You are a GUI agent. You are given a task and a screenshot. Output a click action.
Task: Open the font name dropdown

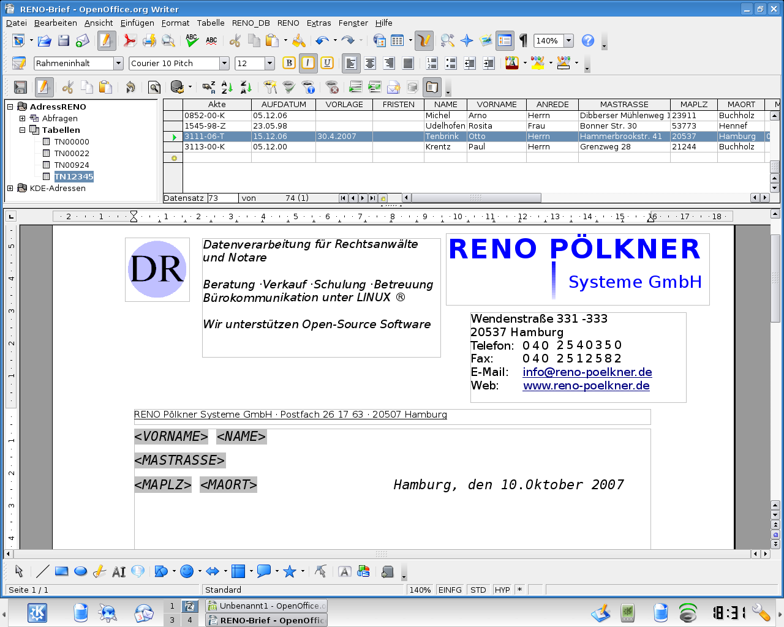click(x=224, y=63)
